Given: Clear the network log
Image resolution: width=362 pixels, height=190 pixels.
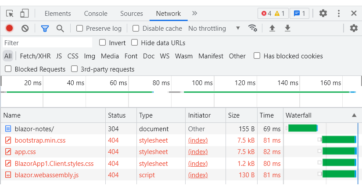Looking at the screenshot, I should [25, 29].
